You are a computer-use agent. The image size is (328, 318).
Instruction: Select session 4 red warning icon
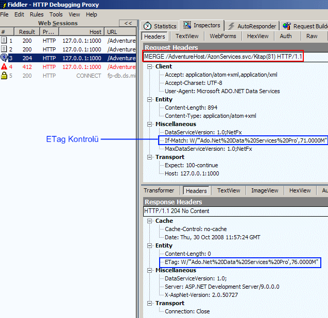(x=4, y=67)
